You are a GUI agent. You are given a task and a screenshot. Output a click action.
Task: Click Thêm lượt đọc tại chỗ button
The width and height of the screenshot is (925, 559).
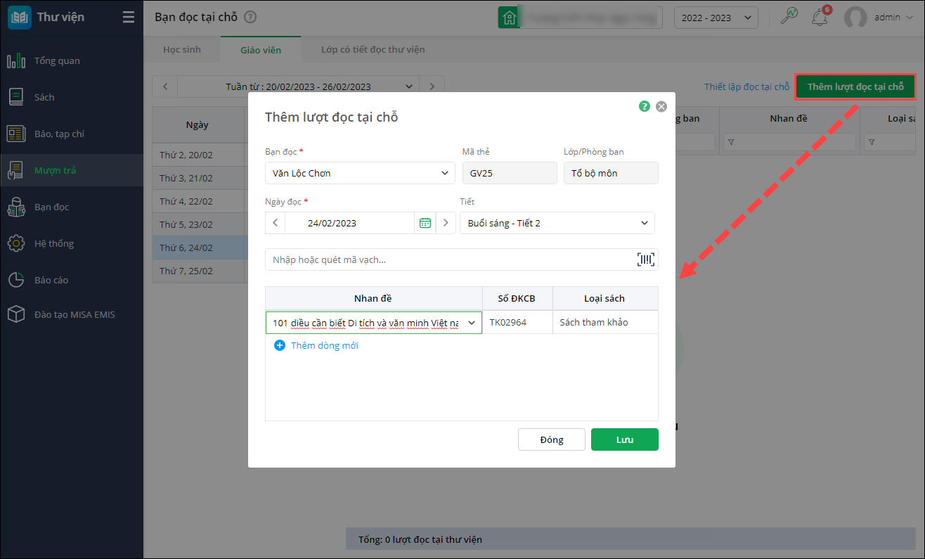[x=855, y=86]
